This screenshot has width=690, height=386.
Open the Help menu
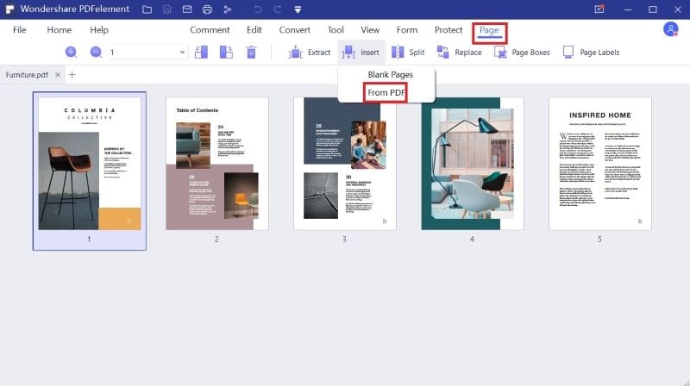99,30
